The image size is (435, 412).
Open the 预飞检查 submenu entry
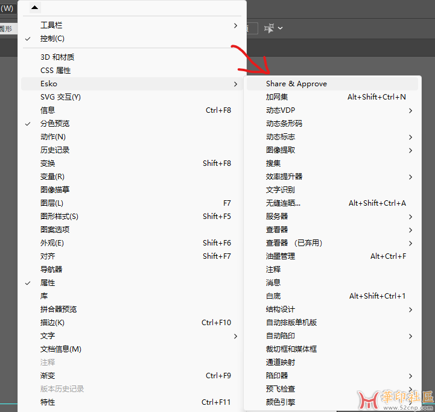(x=332, y=388)
